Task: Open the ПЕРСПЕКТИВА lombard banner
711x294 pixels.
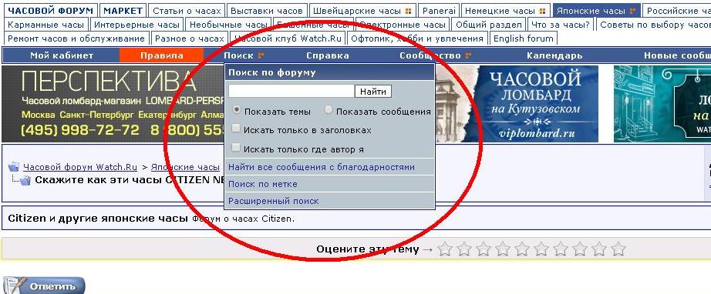Action: point(113,104)
